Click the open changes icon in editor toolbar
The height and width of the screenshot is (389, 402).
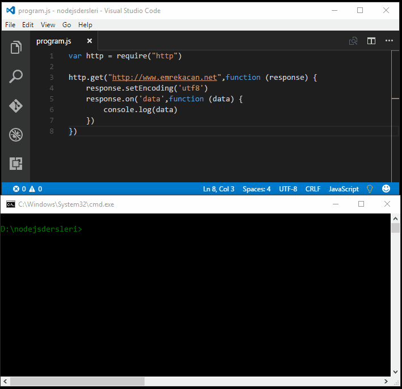pyautogui.click(x=353, y=41)
